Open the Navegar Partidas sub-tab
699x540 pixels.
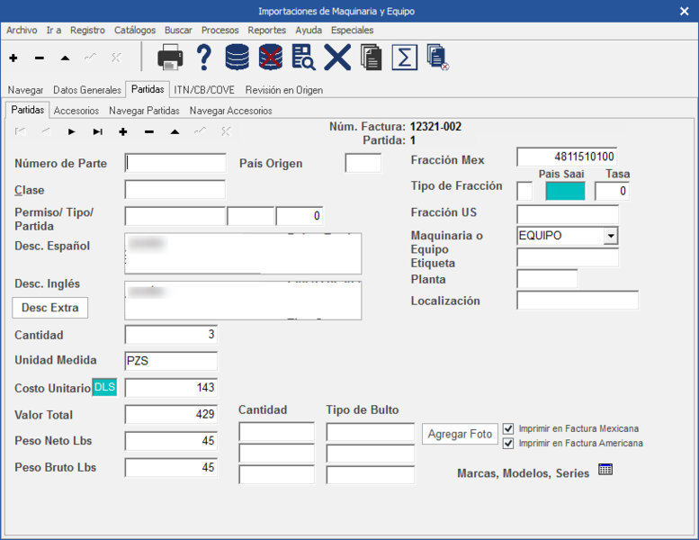click(144, 110)
